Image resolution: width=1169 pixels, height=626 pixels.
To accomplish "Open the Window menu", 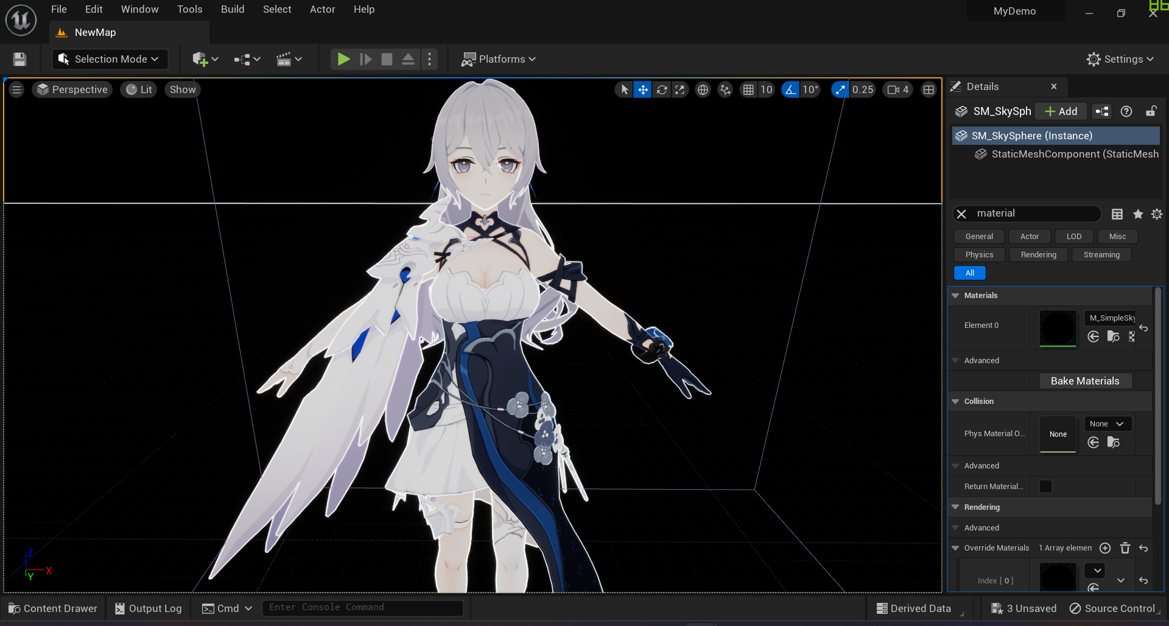I will [140, 9].
